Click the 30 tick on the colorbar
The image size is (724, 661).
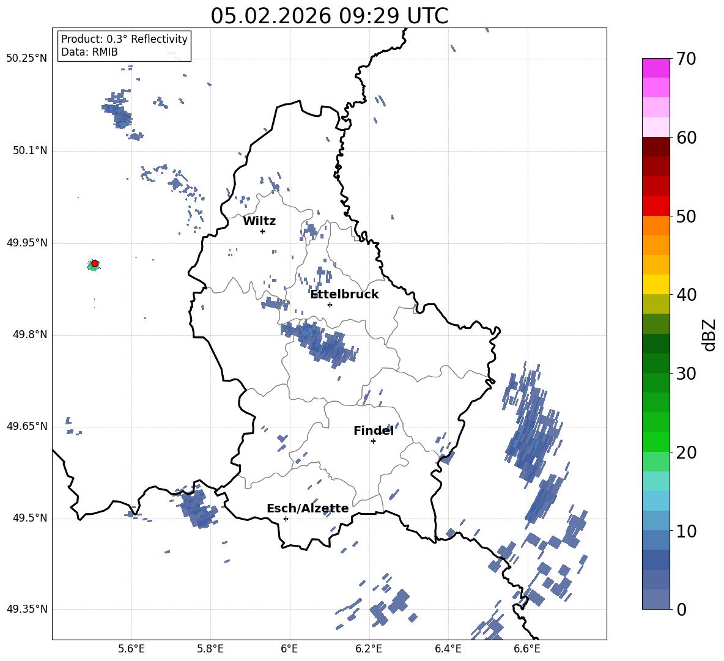[x=685, y=373]
